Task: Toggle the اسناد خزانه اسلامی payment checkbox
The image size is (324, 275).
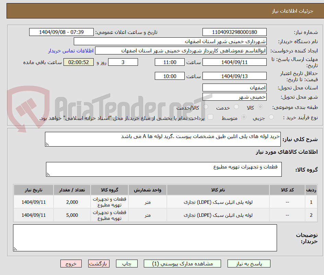Action: pyautogui.click(x=210, y=117)
